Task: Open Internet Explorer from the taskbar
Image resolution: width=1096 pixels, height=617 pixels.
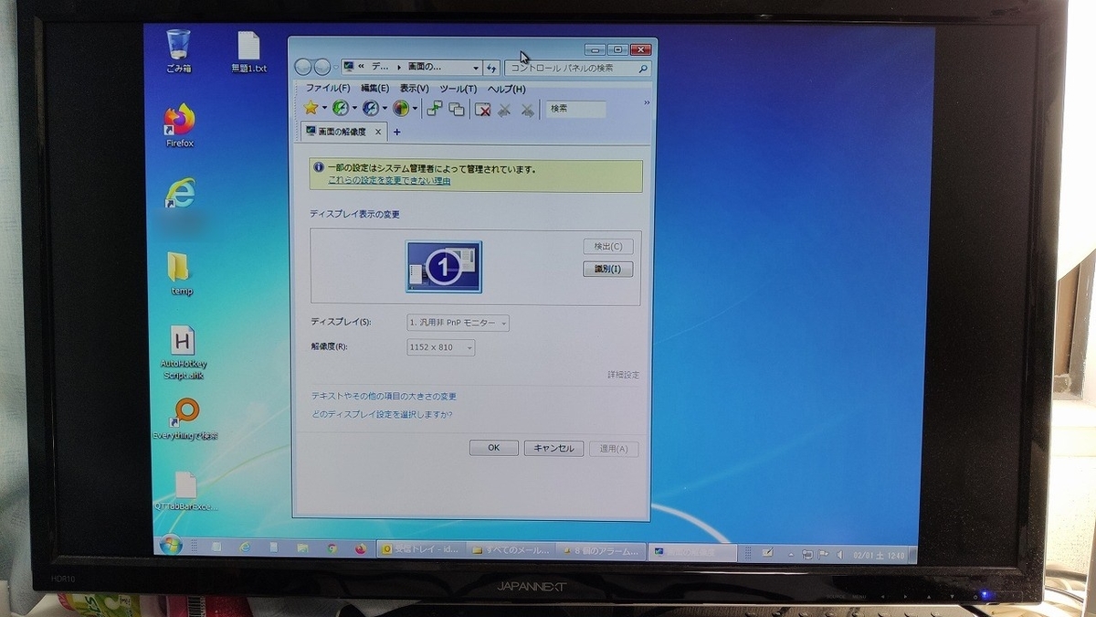Action: point(245,548)
